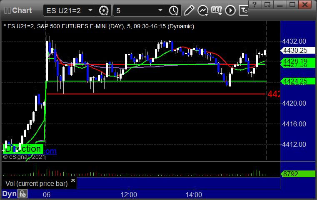Image resolution: width=317 pixels, height=200 pixels.
Task: Click the 4428.19 green price tag
Action: [298, 61]
